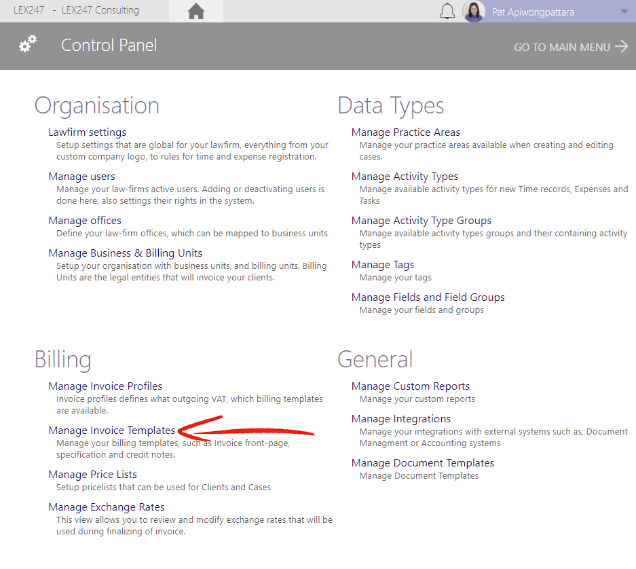Open Manage Tags
Screen dimensions: 636x569
point(383,265)
